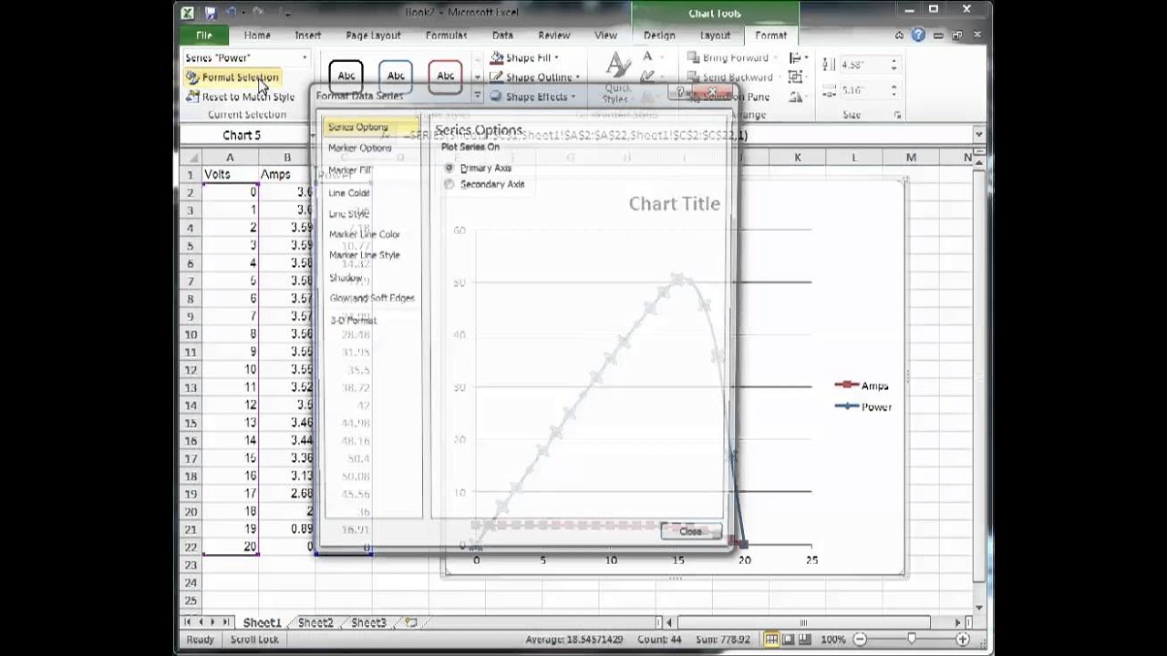Switch to the Sheet3 worksheet tab

[368, 623]
